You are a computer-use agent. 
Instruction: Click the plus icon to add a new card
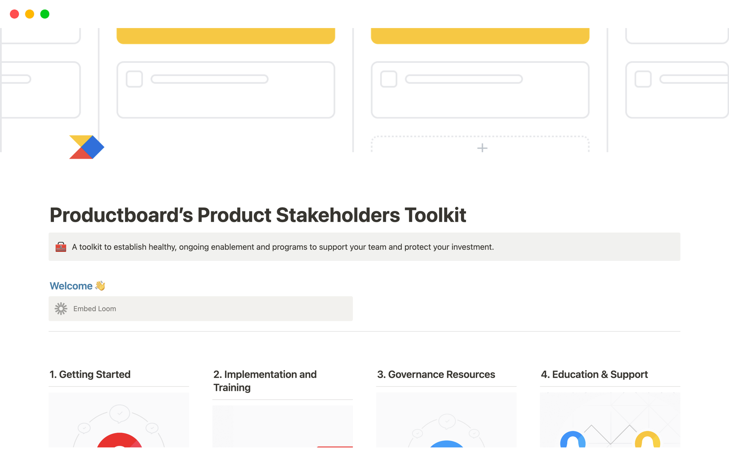coord(481,148)
